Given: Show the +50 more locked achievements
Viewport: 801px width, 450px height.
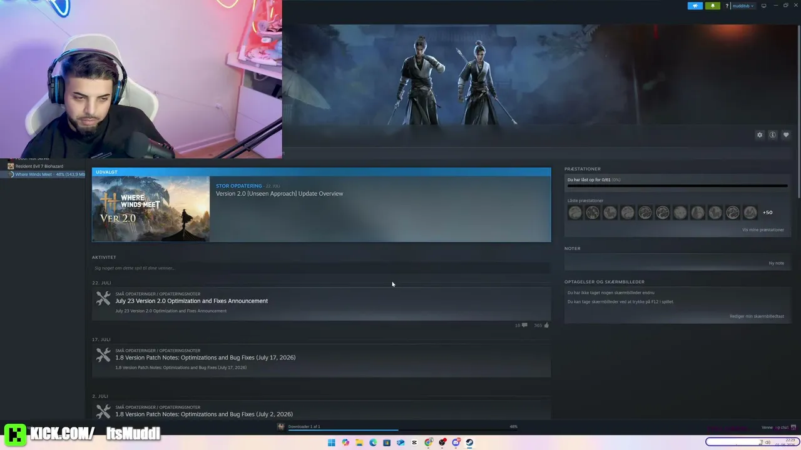Looking at the screenshot, I should [767, 212].
